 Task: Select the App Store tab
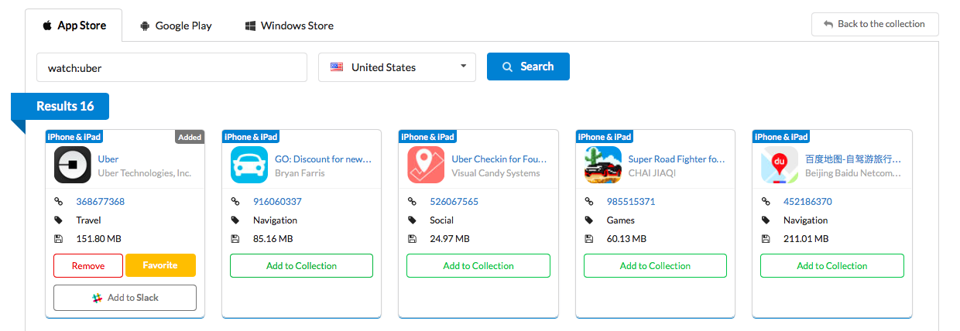[74, 26]
